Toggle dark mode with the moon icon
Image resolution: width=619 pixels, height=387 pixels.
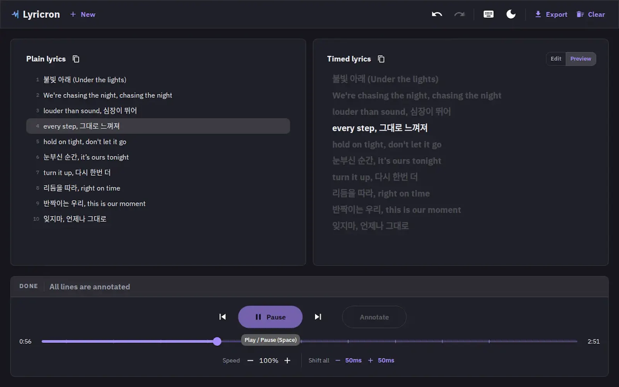coord(511,14)
